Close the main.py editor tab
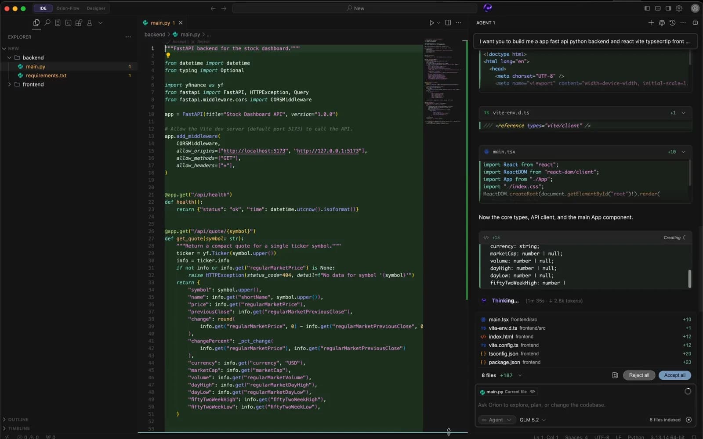This screenshot has height=439, width=703. point(181,23)
